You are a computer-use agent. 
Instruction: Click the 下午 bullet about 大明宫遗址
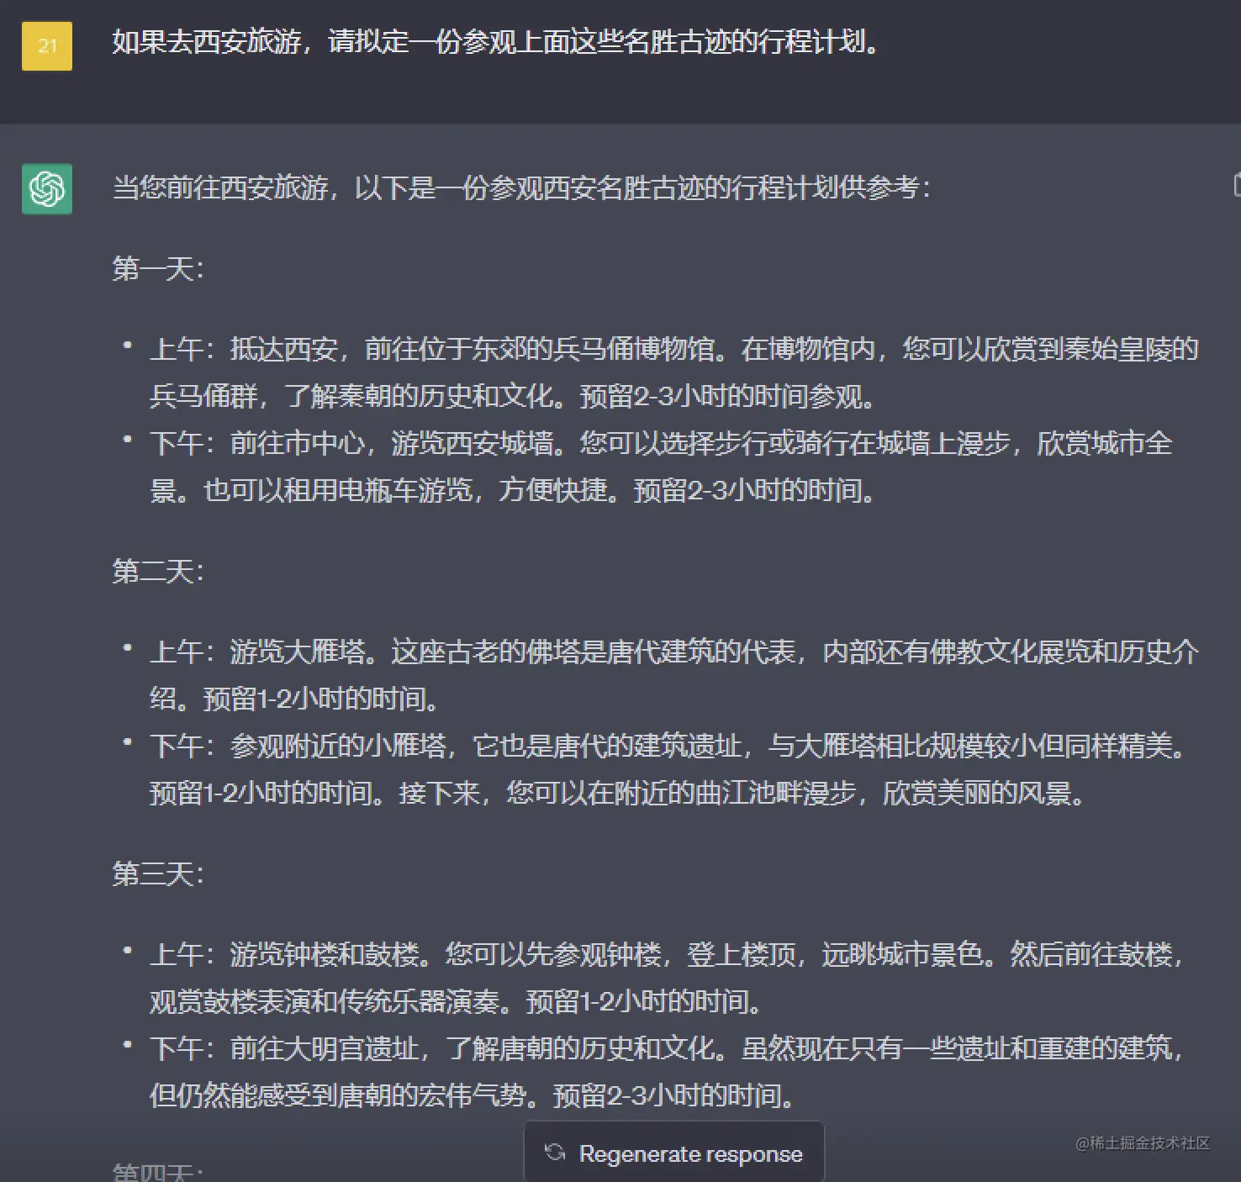tap(668, 1072)
